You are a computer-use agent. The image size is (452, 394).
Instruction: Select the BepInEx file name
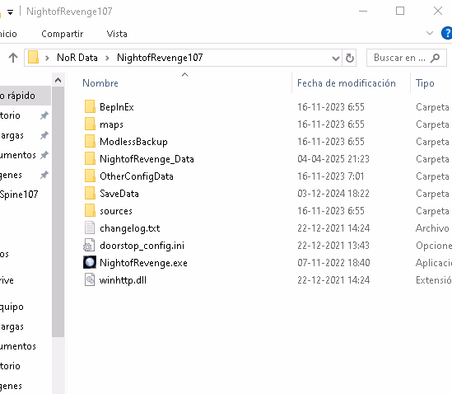(117, 107)
